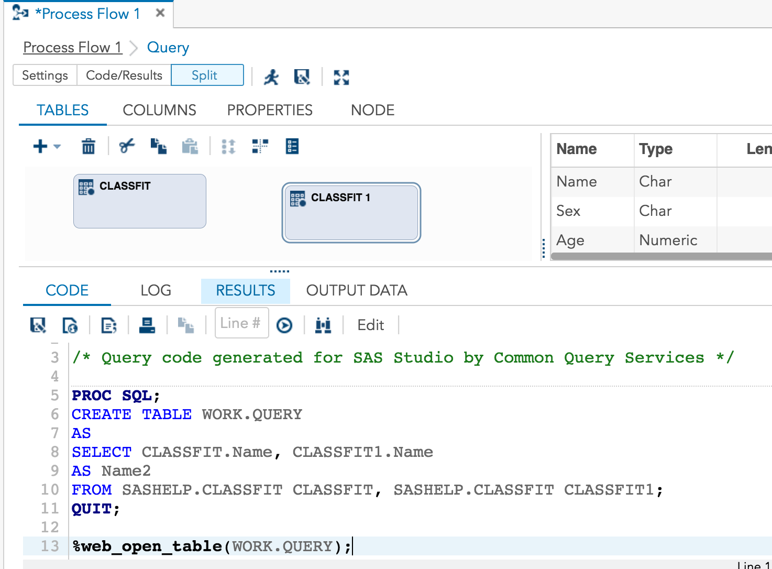The height and width of the screenshot is (569, 772).
Task: Click the maximize view arrows icon
Action: point(341,77)
